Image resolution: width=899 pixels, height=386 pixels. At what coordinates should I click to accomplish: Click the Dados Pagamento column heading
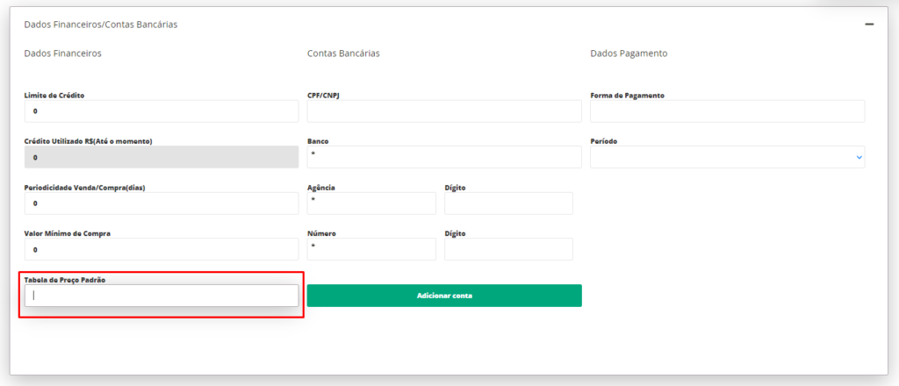629,54
